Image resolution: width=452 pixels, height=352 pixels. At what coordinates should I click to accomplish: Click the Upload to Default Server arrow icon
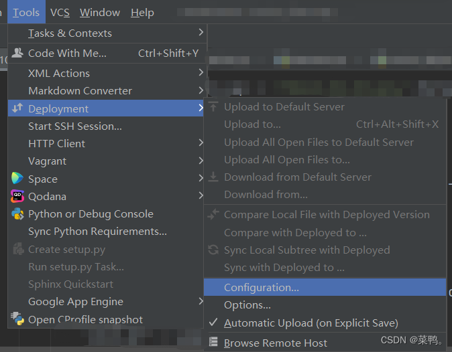tap(213, 106)
